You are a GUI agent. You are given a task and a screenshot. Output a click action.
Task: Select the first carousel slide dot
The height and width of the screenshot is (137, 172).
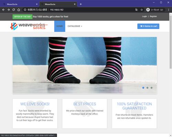143,88
